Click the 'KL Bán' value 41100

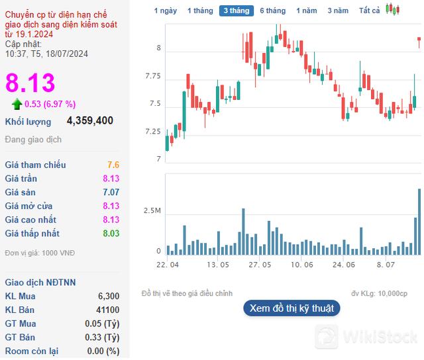coord(109,310)
